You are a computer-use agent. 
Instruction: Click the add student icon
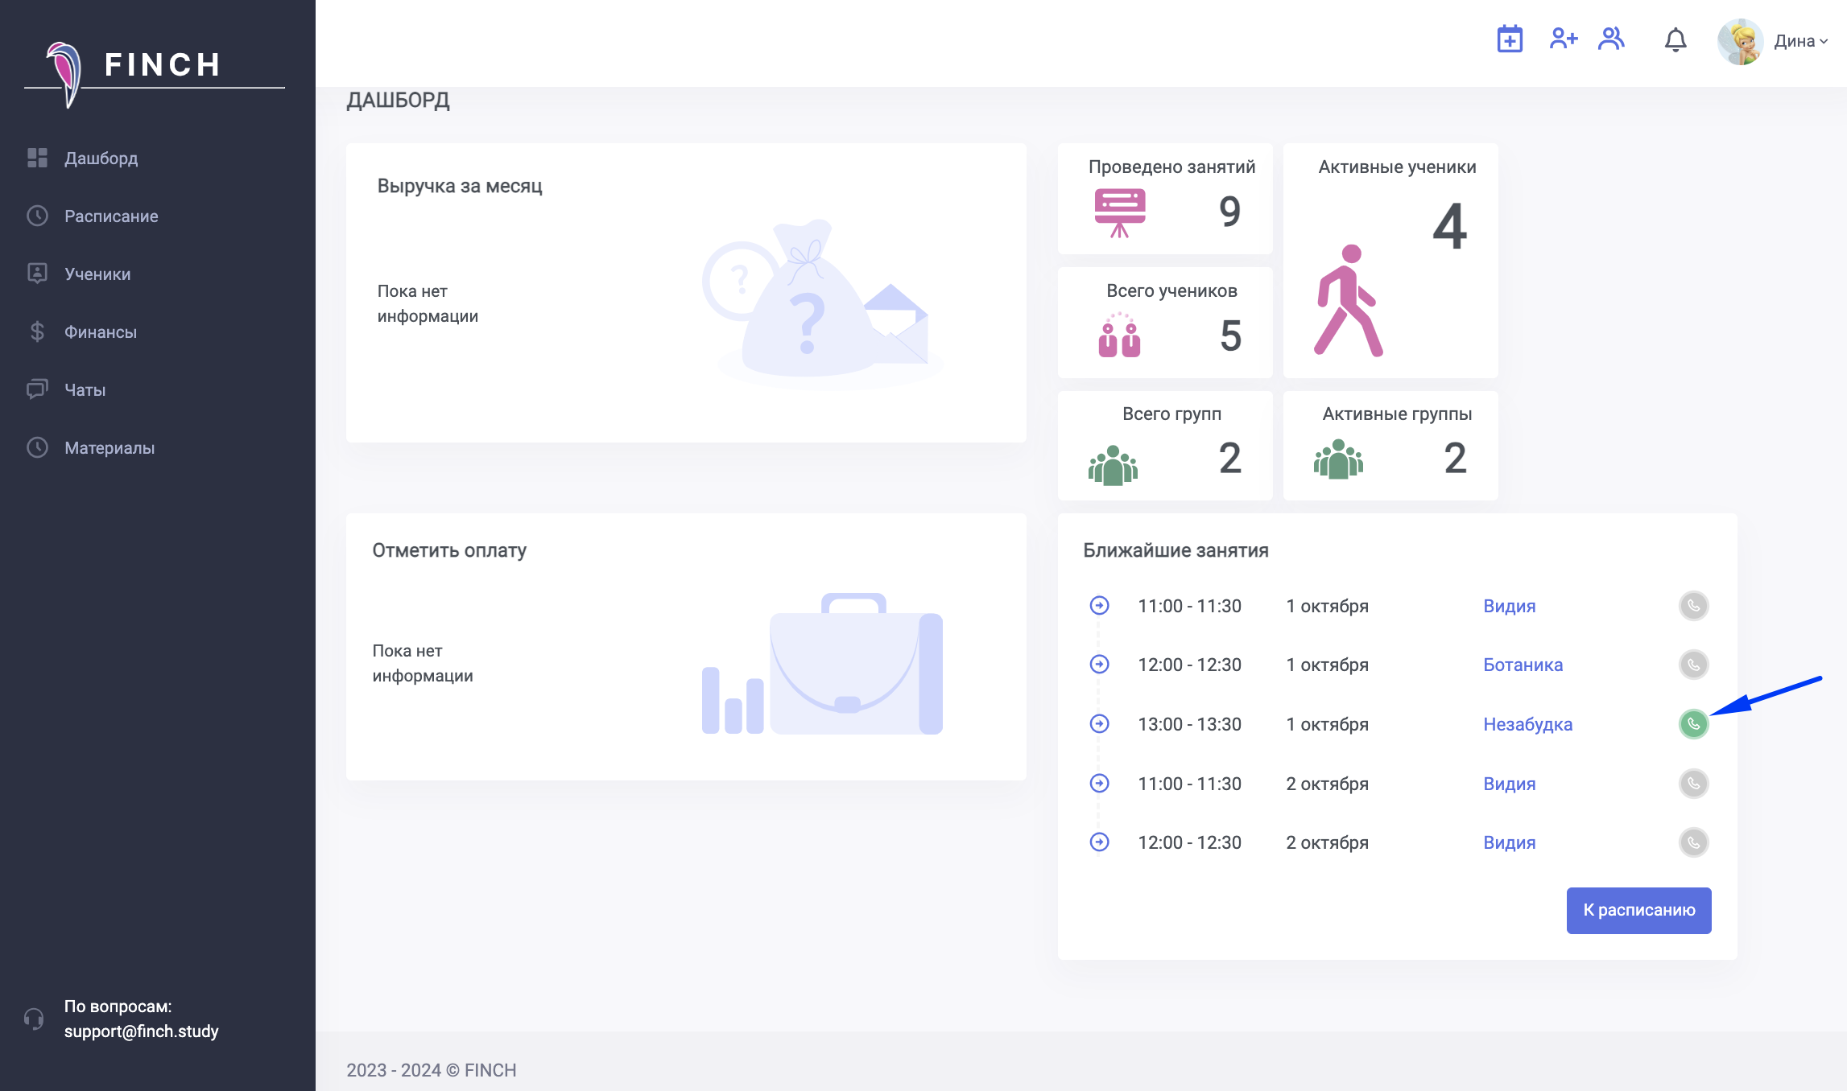point(1563,39)
